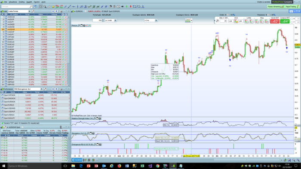The height and width of the screenshot is (169, 301).
Task: Select the highlighted AUDZAR row in list
Action: click(34, 30)
